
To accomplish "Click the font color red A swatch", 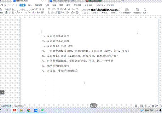I will pos(38,13).
